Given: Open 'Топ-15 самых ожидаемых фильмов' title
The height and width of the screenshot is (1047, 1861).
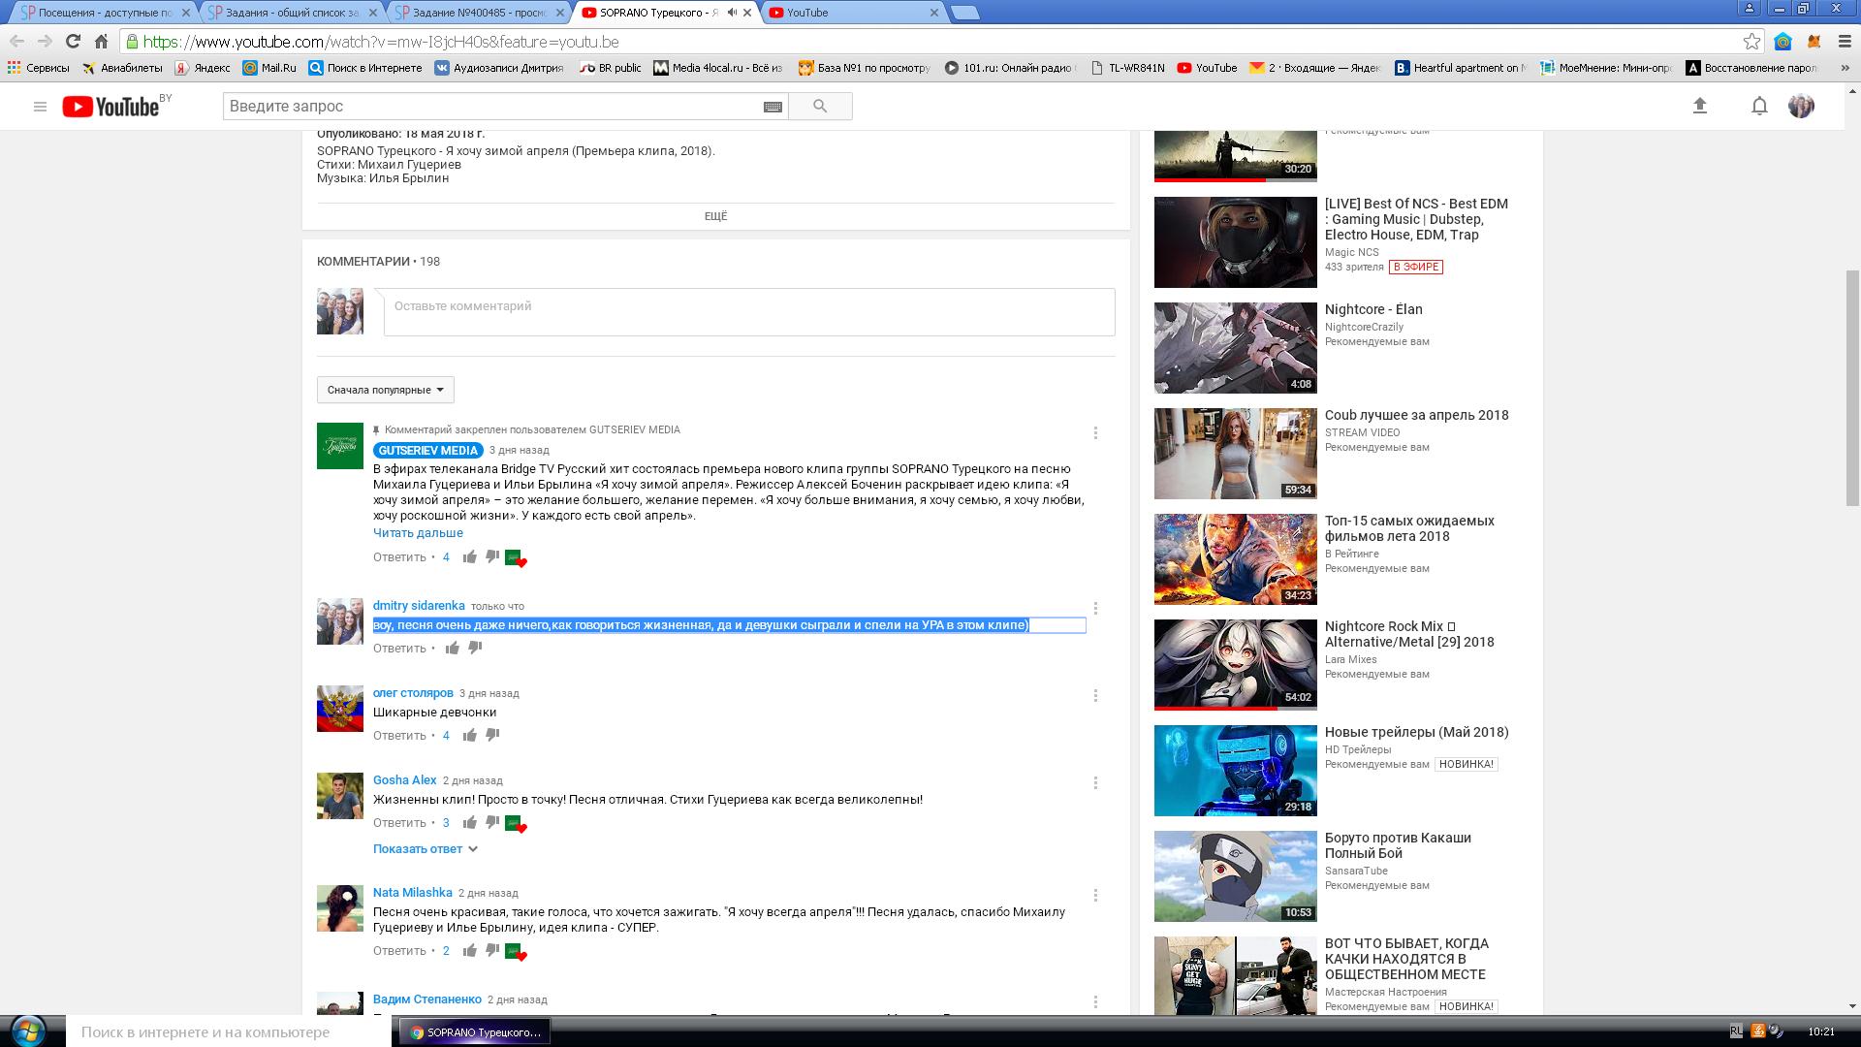Looking at the screenshot, I should coord(1409,528).
